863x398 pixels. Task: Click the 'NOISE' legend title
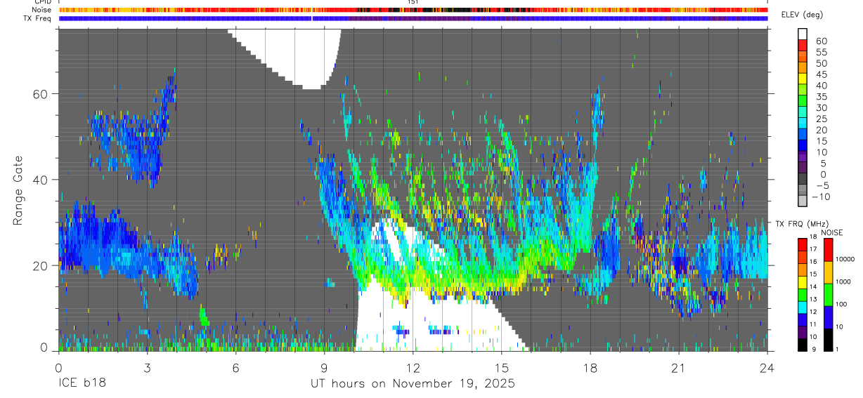(832, 232)
